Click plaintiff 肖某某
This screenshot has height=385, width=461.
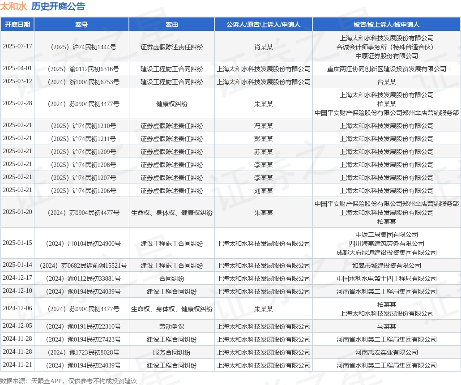(x=264, y=47)
